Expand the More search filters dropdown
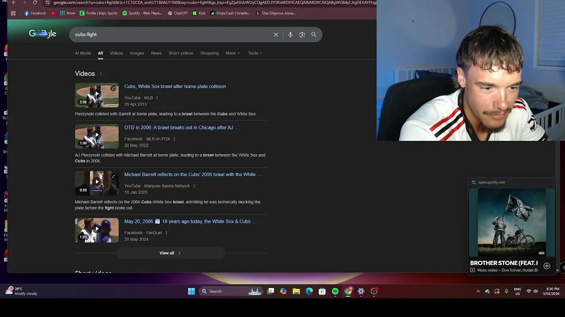Screen dimensions: 565x317 click(233, 53)
